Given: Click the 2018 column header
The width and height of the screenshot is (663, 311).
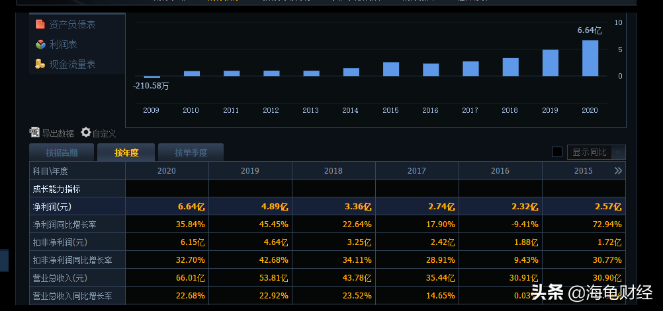Looking at the screenshot, I should point(333,171).
